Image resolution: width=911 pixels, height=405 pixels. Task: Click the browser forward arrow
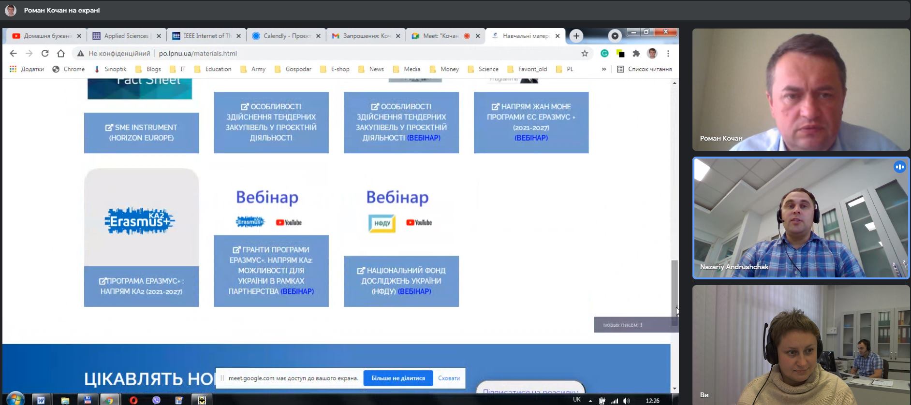tap(29, 53)
